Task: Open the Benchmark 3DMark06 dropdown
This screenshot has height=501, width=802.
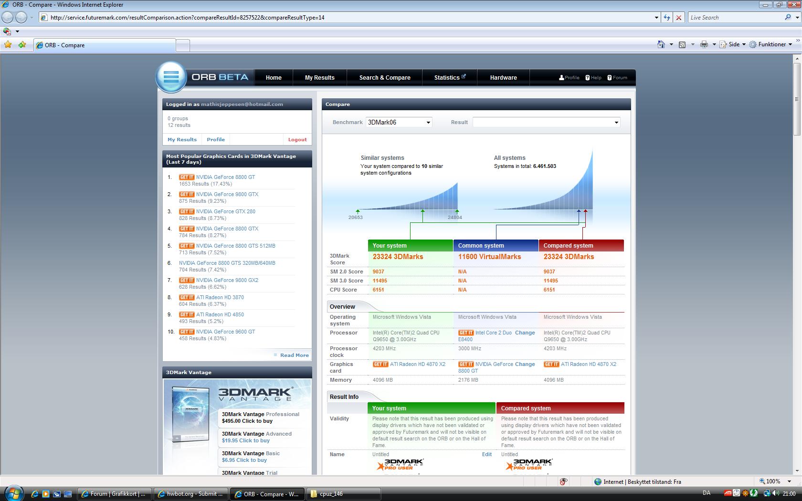Action: tap(399, 122)
